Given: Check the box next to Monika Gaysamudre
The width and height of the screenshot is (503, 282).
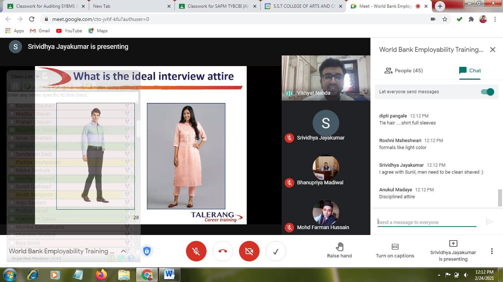Looking at the screenshot, I should click(x=12, y=227).
